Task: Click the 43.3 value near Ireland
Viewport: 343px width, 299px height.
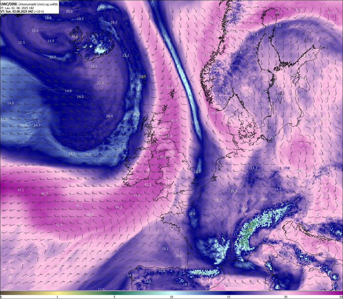Action: (x=148, y=184)
